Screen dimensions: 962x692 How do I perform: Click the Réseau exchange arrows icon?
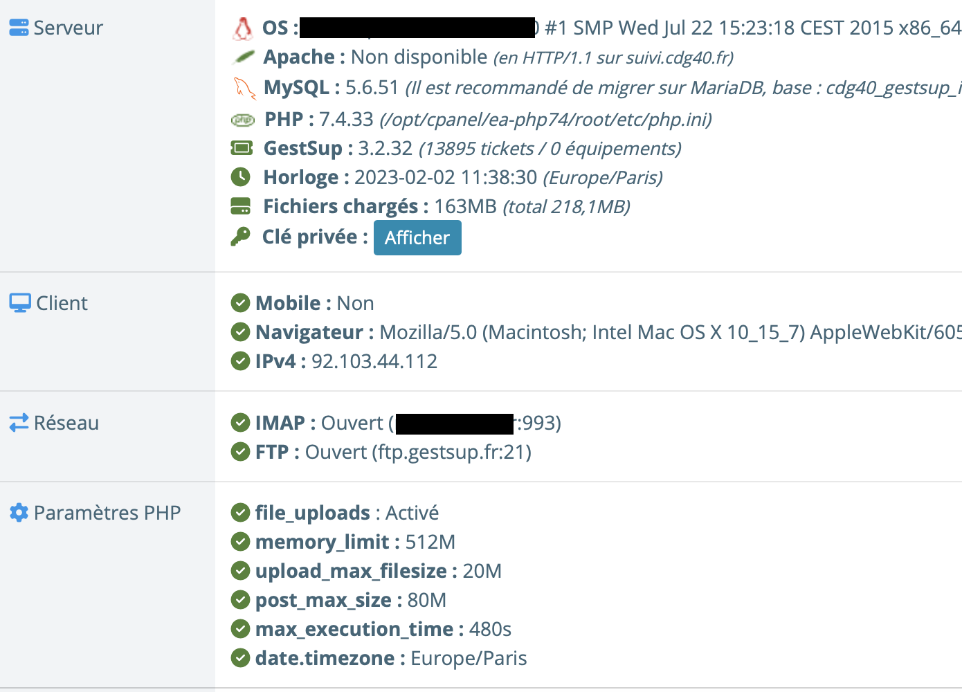19,423
